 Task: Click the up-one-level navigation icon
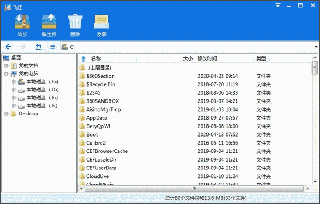(38, 47)
